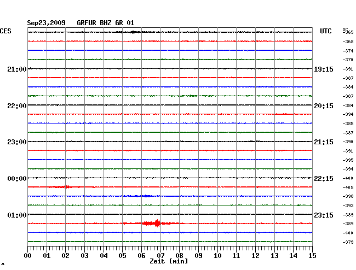
Task: Click the date label Sep23,2009
Action: coord(46,23)
